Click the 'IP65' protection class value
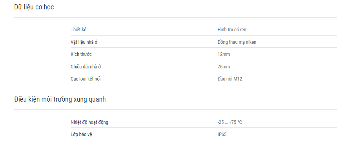This screenshot has width=337, height=145. pos(222,134)
